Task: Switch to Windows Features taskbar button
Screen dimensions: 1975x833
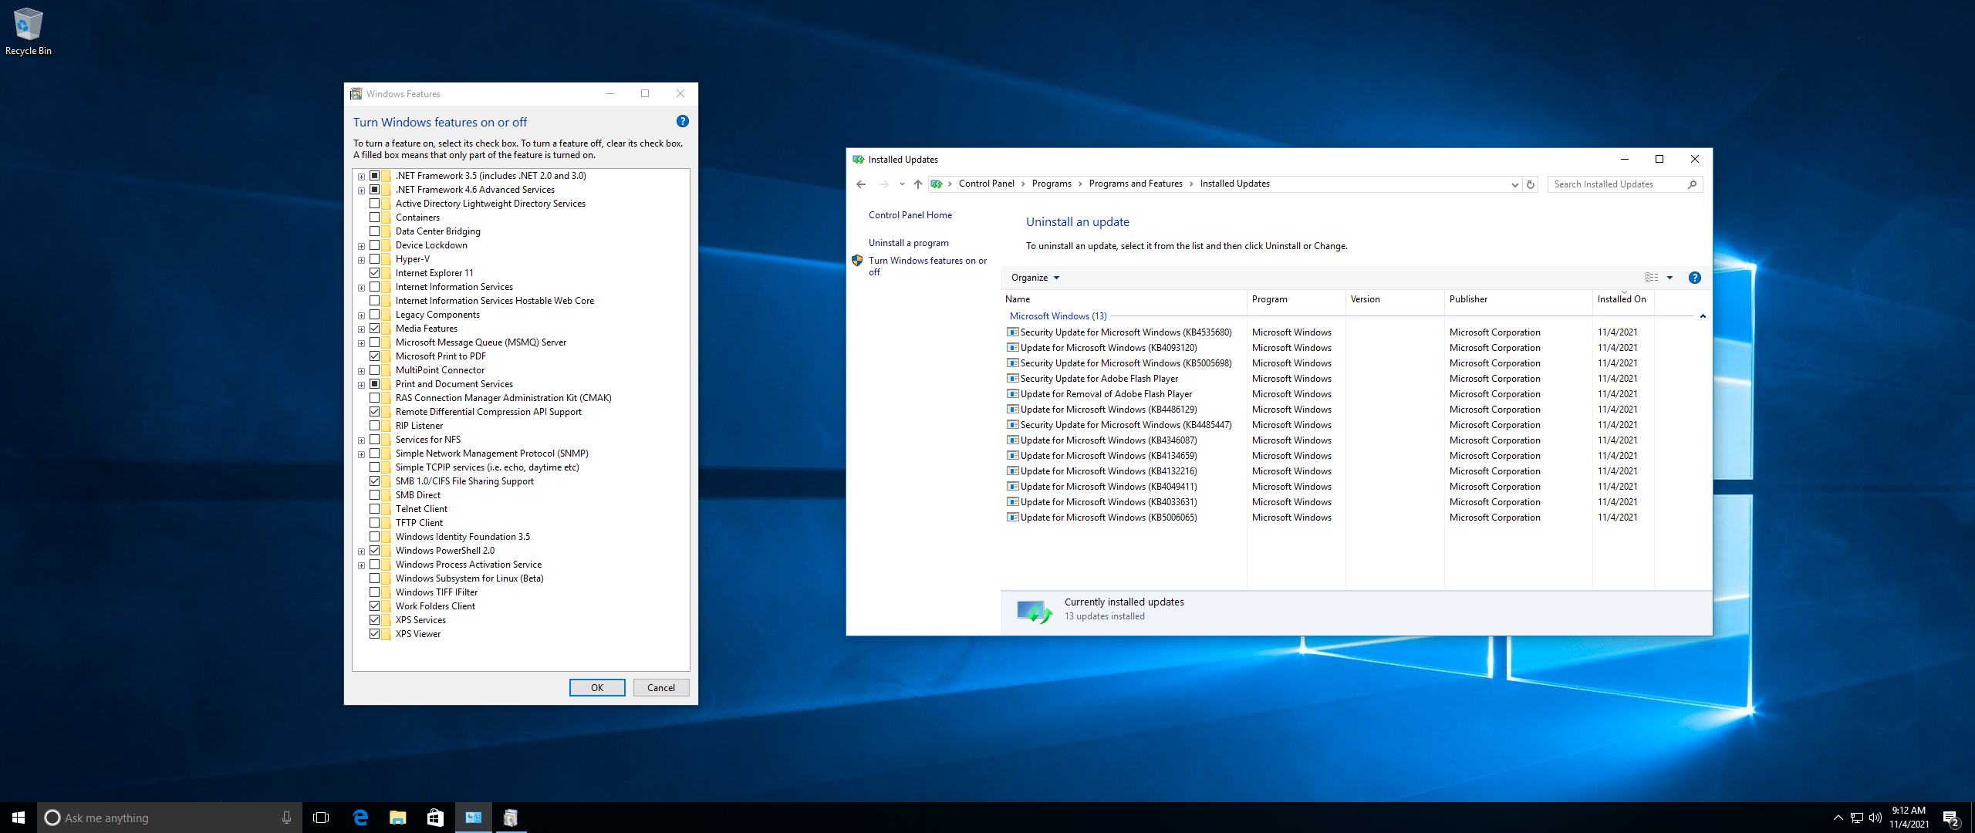Action: pyautogui.click(x=510, y=818)
